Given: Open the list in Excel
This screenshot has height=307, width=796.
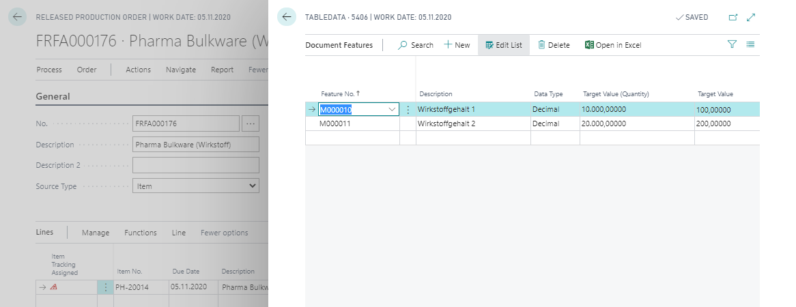Looking at the screenshot, I should tap(613, 45).
